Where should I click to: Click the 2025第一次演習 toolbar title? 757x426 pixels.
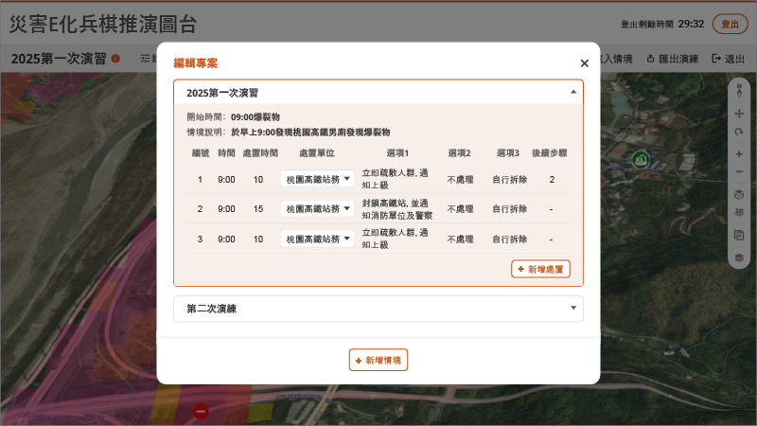tap(59, 59)
